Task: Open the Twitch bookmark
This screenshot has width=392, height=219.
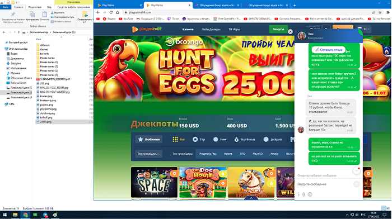Action: tap(173, 18)
